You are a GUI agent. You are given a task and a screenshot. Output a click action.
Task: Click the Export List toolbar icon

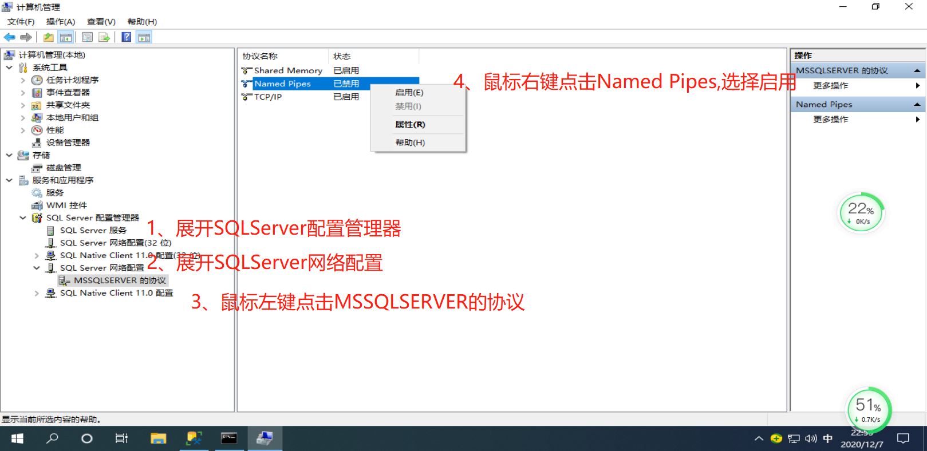tap(104, 38)
